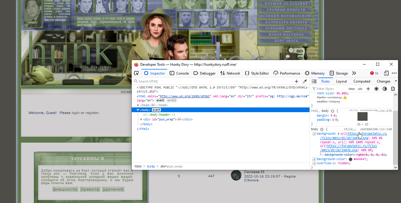Expand the head element node
Image resolution: width=401 pixels, height=203 pixels.
[138, 105]
